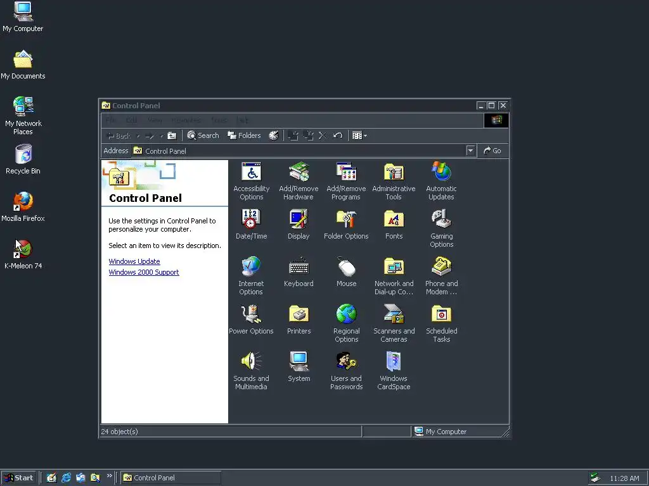Image resolution: width=649 pixels, height=486 pixels.
Task: Click the '24 object(s)' status bar text
Action: tap(119, 432)
